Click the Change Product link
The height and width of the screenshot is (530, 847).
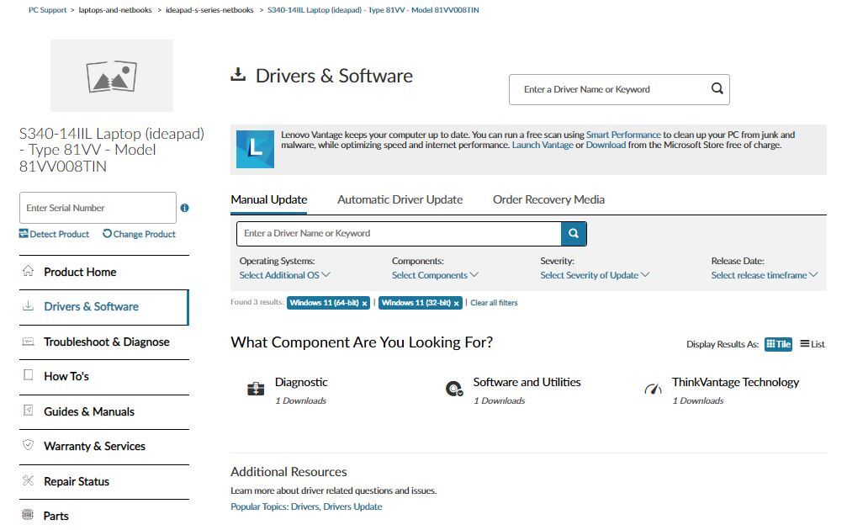coord(140,234)
